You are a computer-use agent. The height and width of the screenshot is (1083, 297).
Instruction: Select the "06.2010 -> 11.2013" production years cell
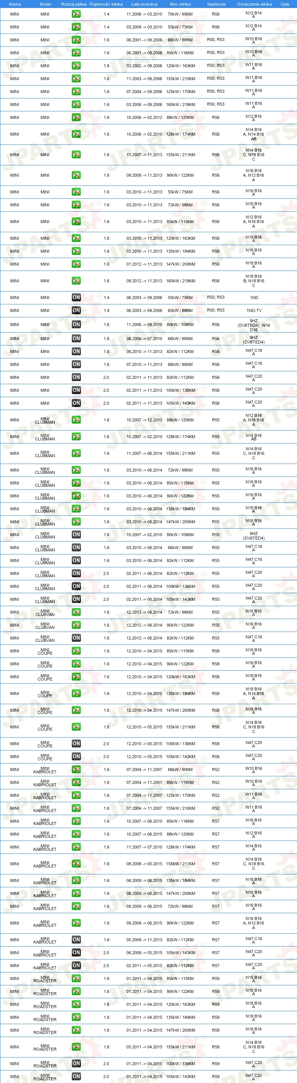pyautogui.click(x=144, y=351)
